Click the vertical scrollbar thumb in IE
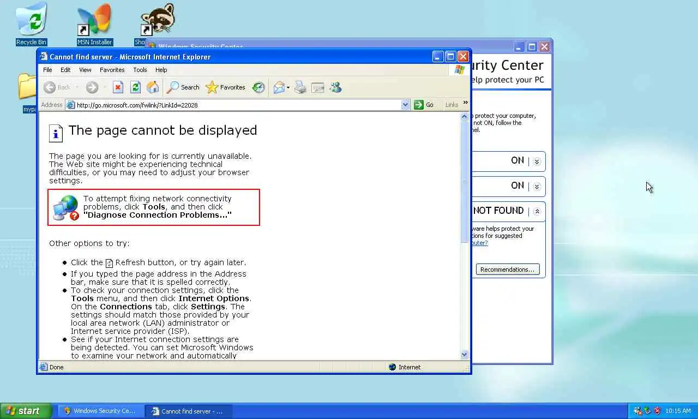Viewport: 698px width, 419px height. [465, 182]
